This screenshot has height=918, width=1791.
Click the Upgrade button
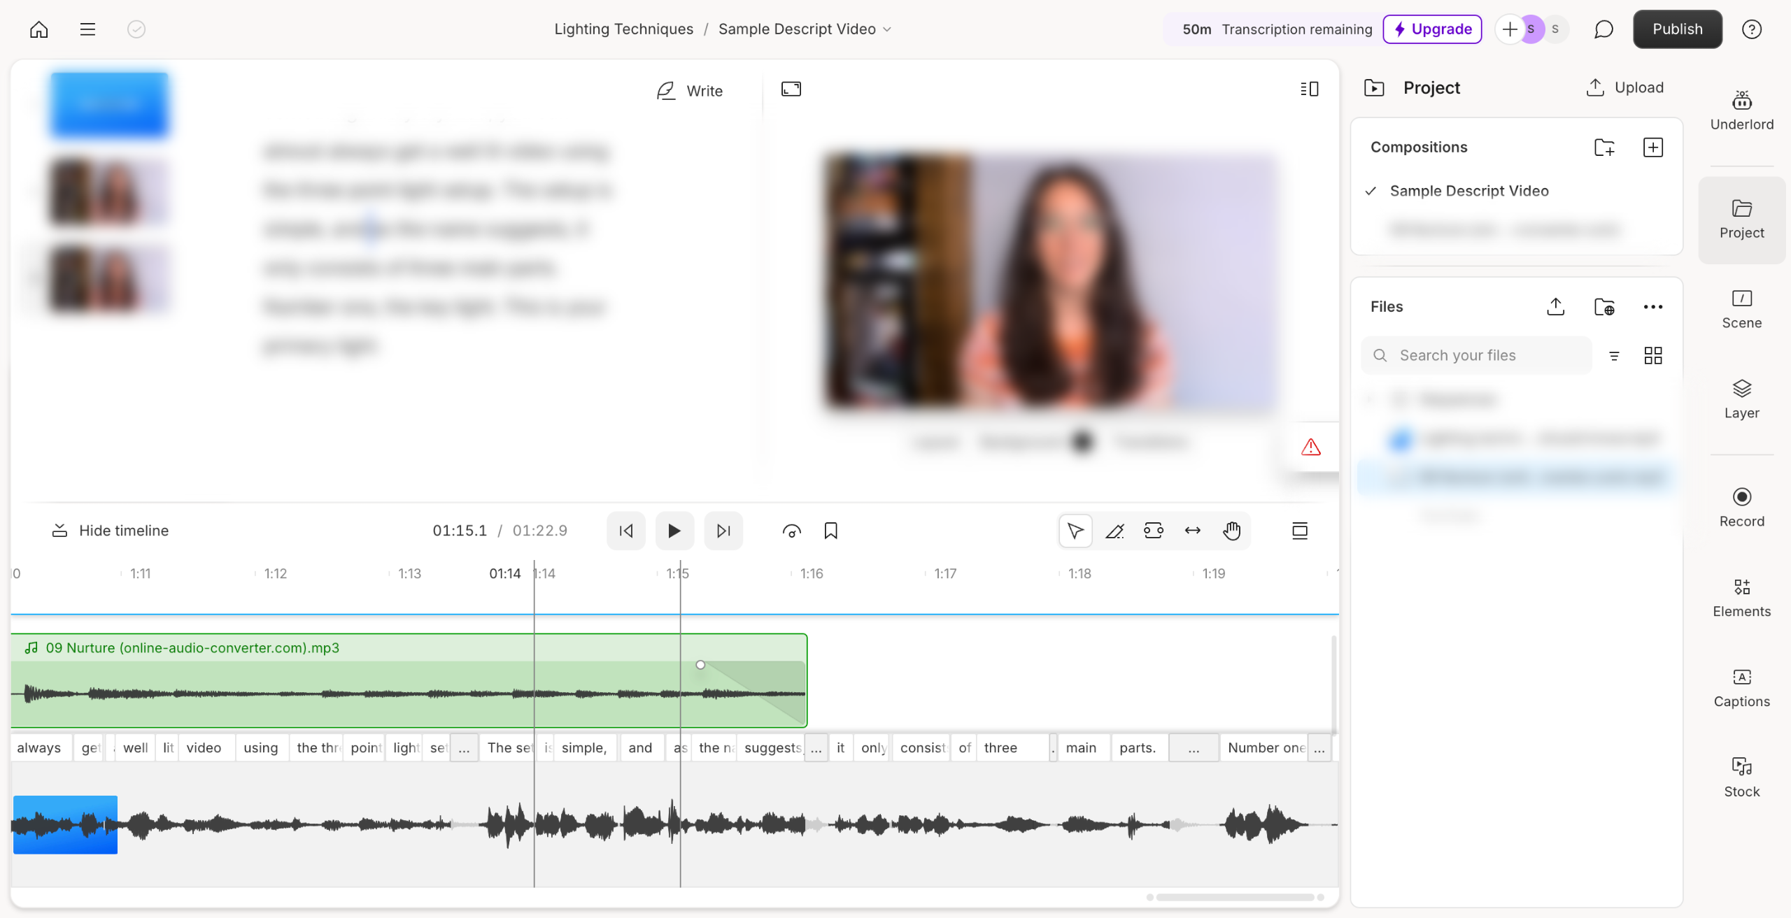pos(1432,29)
